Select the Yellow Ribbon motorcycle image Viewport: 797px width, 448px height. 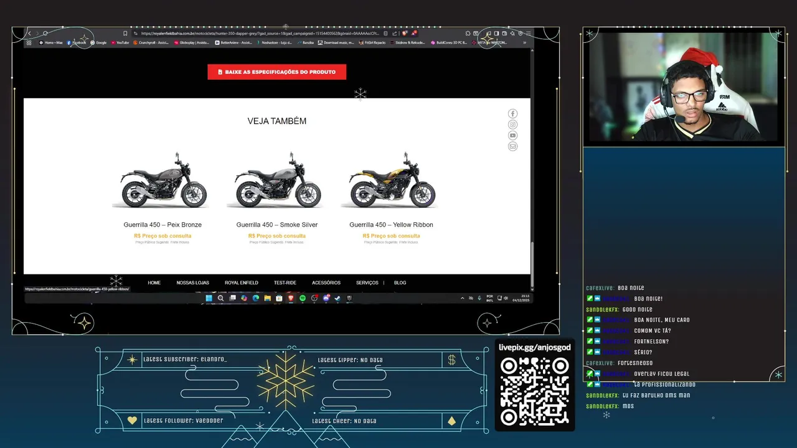coord(391,180)
